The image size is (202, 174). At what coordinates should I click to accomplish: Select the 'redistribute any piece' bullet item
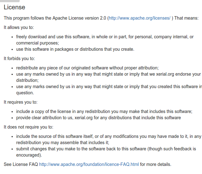pyautogui.click(x=87, y=68)
